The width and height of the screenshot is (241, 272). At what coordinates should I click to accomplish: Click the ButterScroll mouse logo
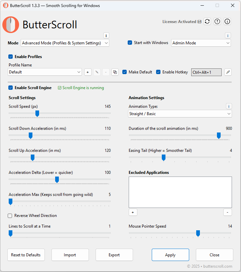click(x=10, y=25)
